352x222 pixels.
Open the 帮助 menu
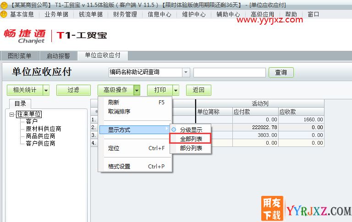click(x=291, y=15)
